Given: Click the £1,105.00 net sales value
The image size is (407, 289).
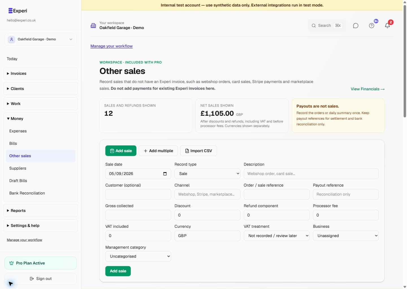Looking at the screenshot, I should 217,113.
